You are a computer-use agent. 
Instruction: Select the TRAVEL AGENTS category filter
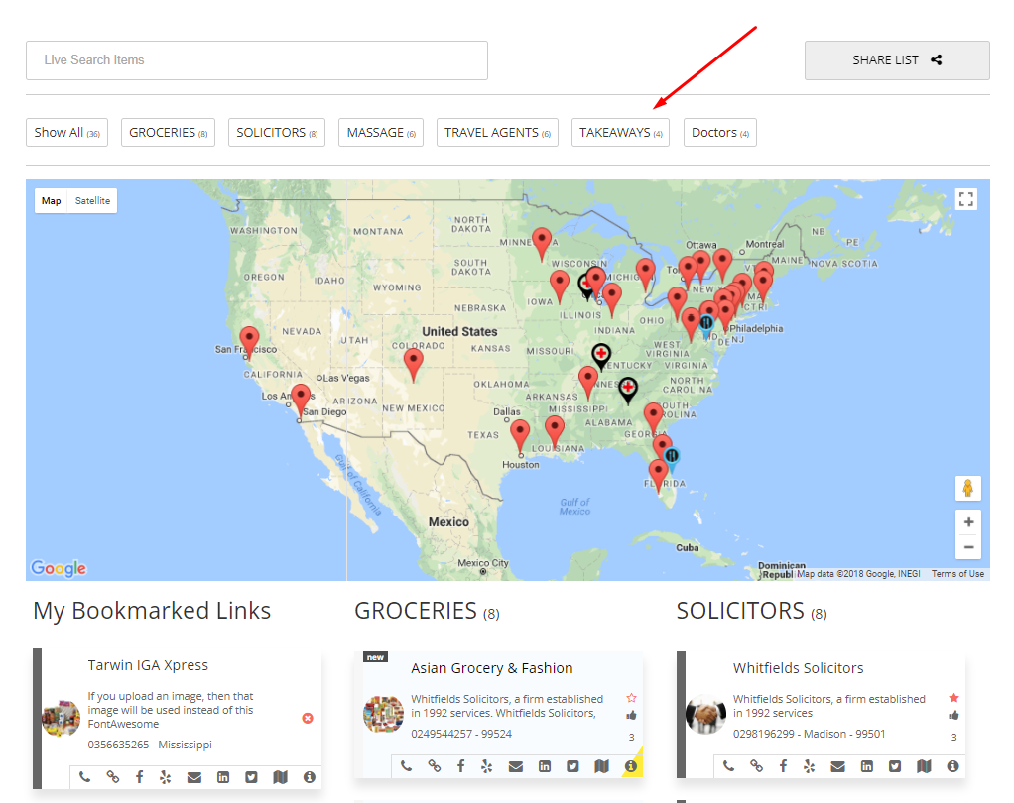click(497, 133)
